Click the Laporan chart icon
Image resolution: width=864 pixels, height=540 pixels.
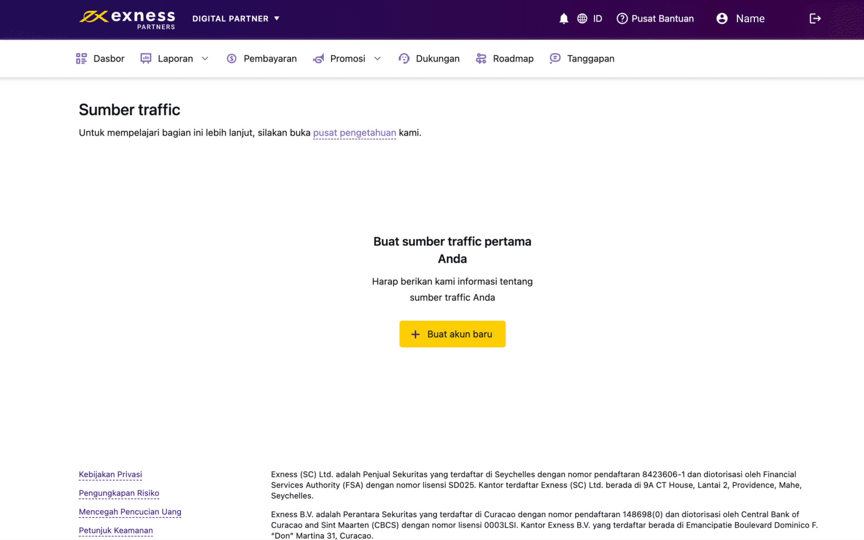coord(146,58)
